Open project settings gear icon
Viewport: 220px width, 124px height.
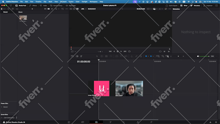coord(216,122)
